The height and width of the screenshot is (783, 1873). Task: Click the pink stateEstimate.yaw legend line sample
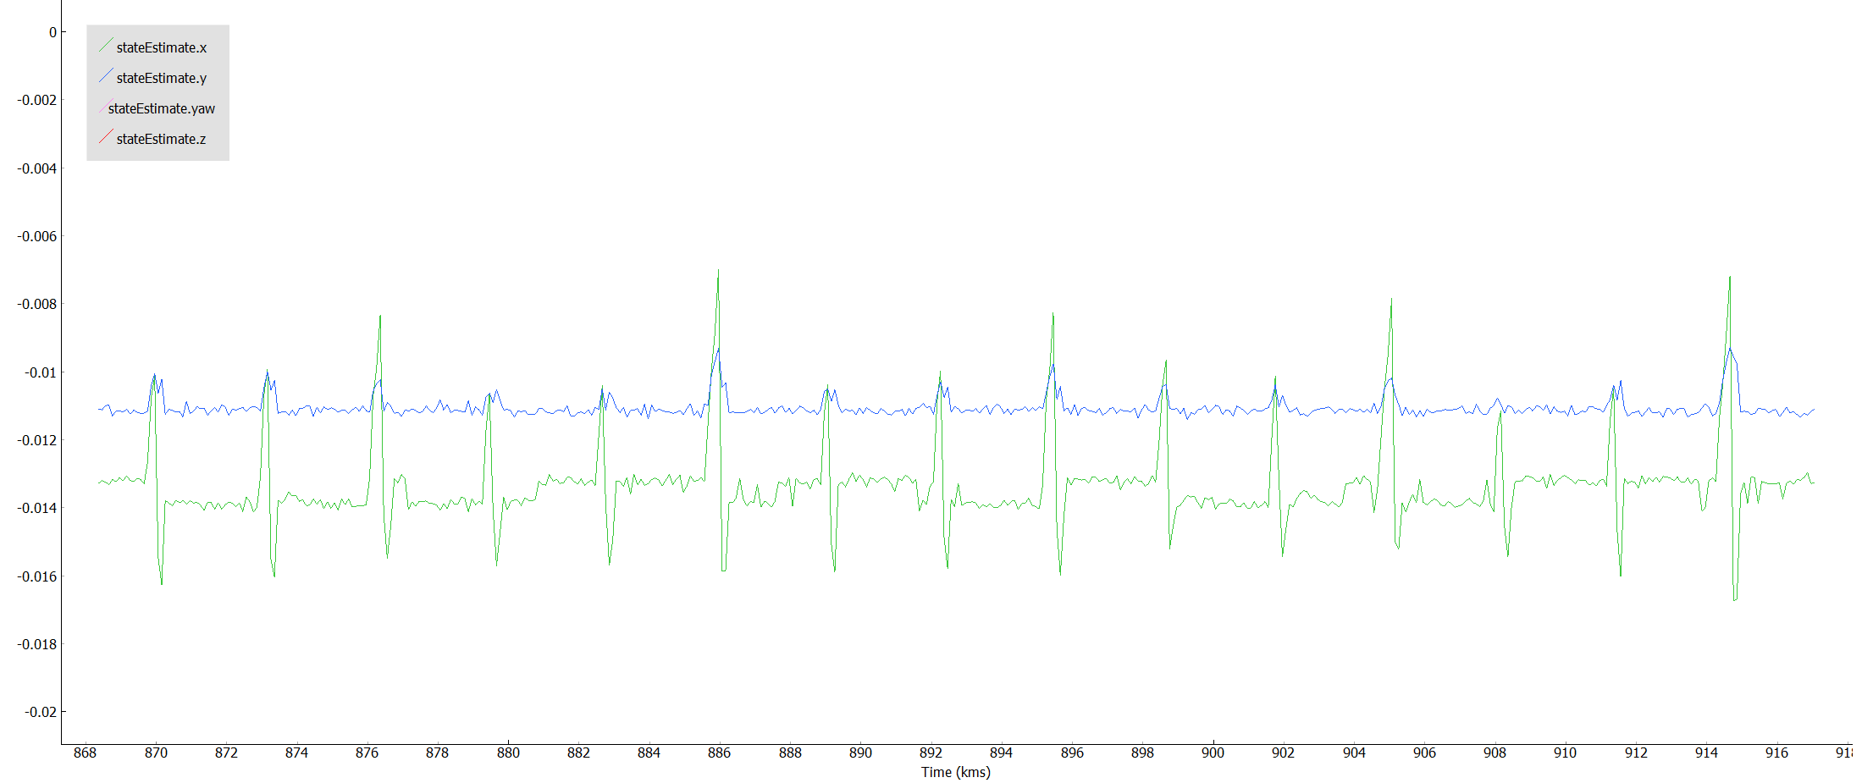pyautogui.click(x=102, y=108)
